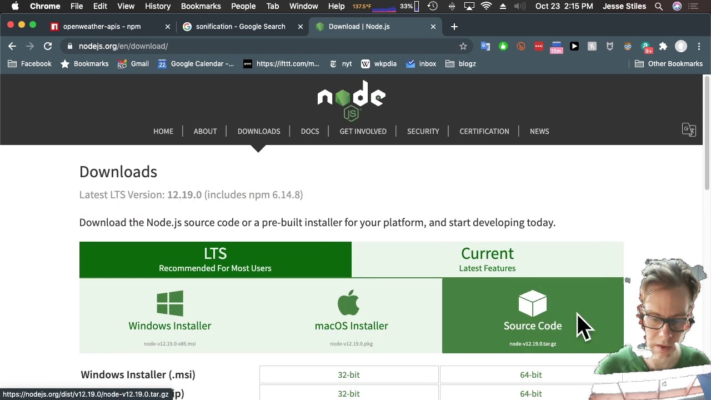Go to the ABOUT nav link
The height and width of the screenshot is (400, 711).
click(205, 131)
